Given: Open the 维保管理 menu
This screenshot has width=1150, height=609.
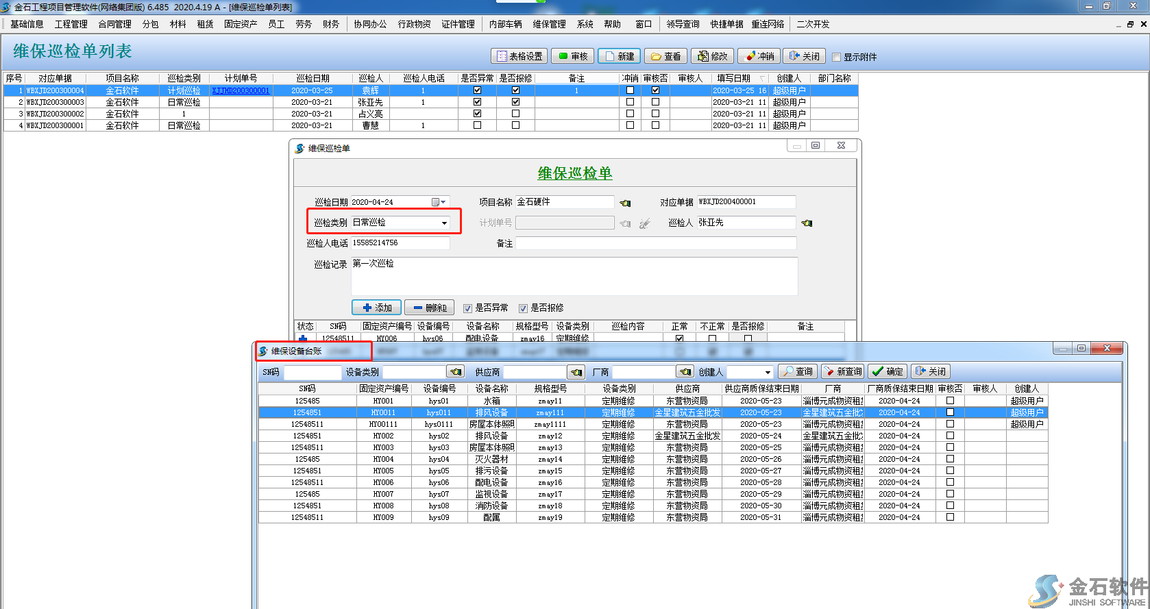Looking at the screenshot, I should pos(549,24).
